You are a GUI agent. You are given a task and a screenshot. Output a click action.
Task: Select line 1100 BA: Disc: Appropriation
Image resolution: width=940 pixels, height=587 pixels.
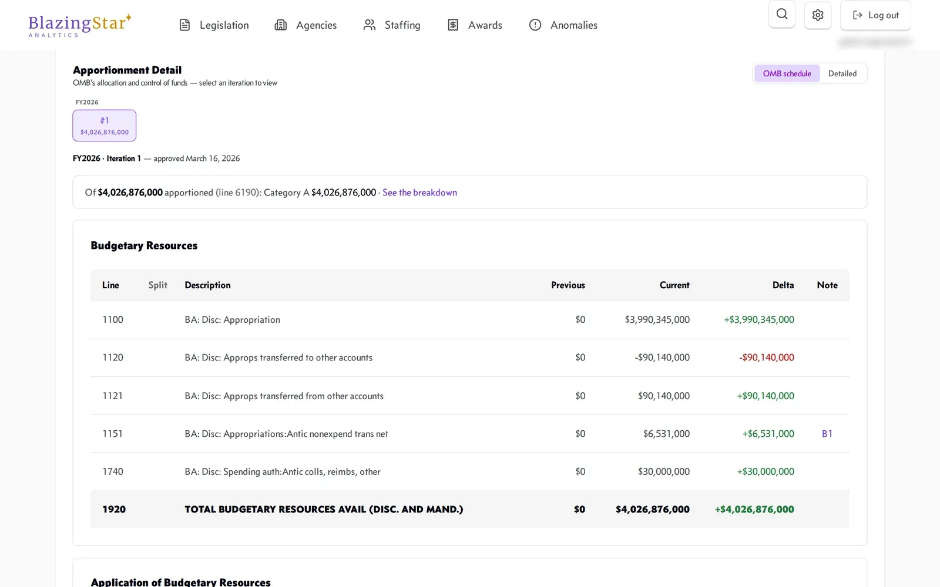coord(469,320)
